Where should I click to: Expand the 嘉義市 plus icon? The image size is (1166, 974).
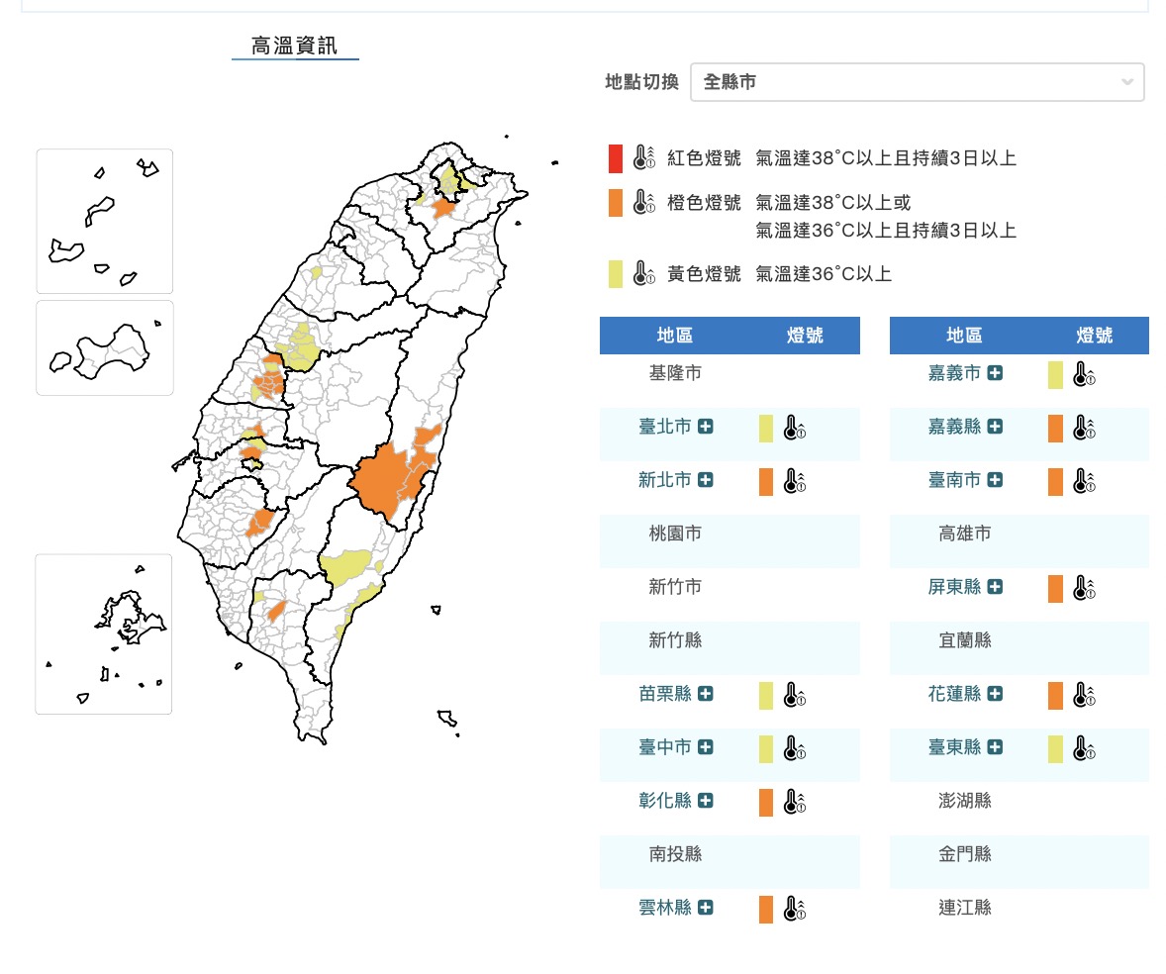coord(995,373)
